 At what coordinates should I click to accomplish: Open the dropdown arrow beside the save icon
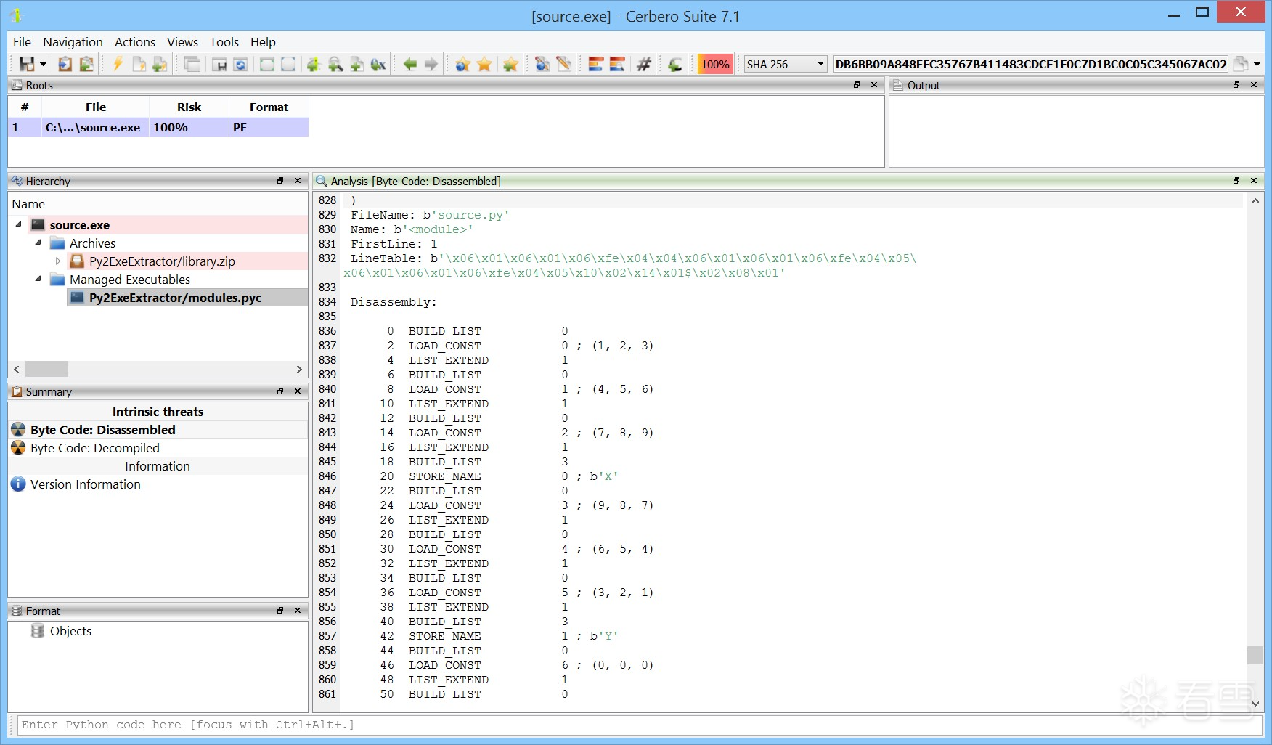(43, 65)
